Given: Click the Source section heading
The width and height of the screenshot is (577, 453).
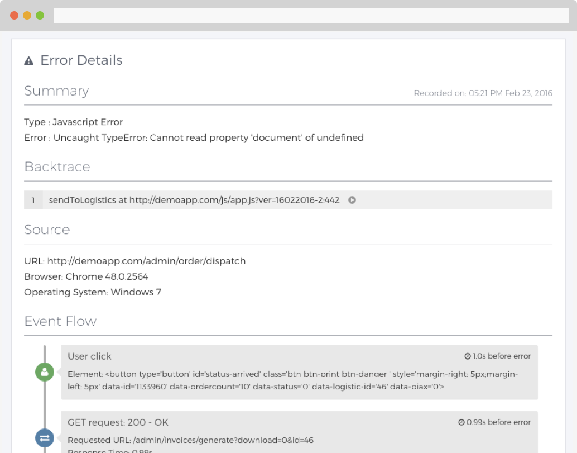Looking at the screenshot, I should (x=47, y=230).
